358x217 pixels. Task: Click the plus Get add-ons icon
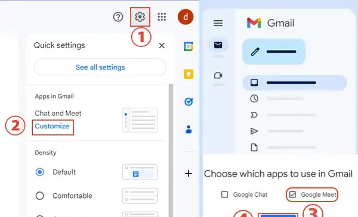(x=189, y=174)
